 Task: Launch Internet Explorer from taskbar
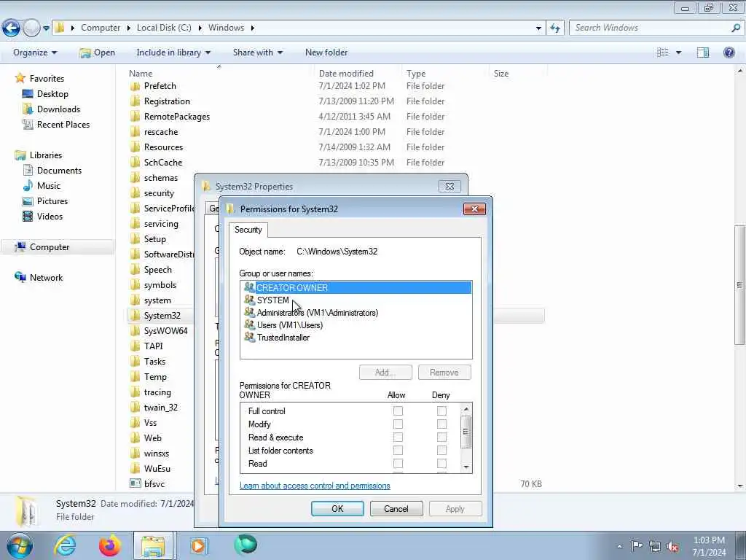pos(65,545)
